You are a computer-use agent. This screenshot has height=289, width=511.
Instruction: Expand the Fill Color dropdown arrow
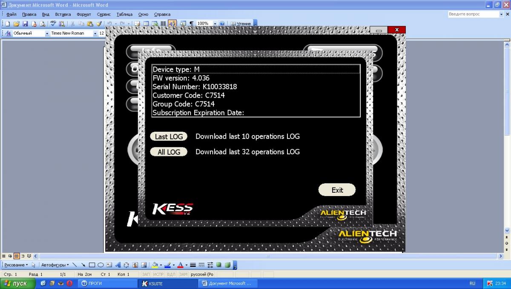pos(161,265)
